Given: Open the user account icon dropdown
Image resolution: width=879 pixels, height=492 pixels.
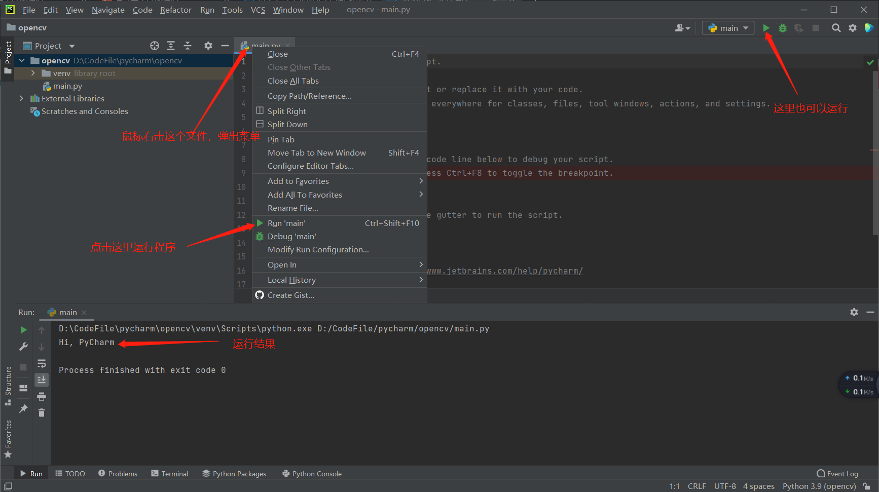Looking at the screenshot, I should click(682, 28).
